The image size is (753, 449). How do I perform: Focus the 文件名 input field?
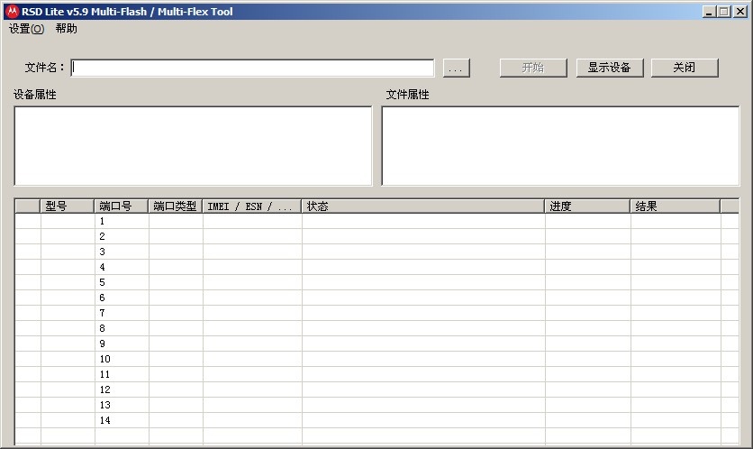[x=252, y=68]
